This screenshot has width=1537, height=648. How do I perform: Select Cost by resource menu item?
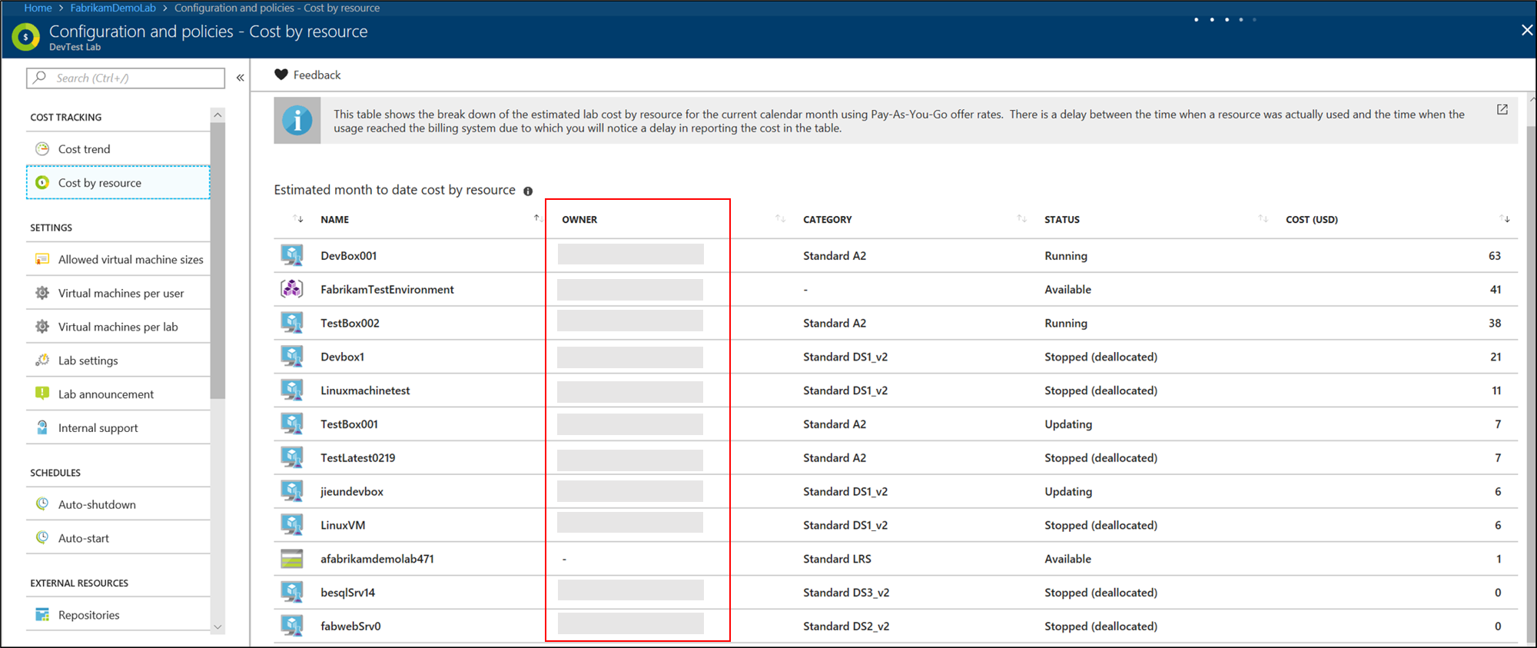(x=118, y=183)
